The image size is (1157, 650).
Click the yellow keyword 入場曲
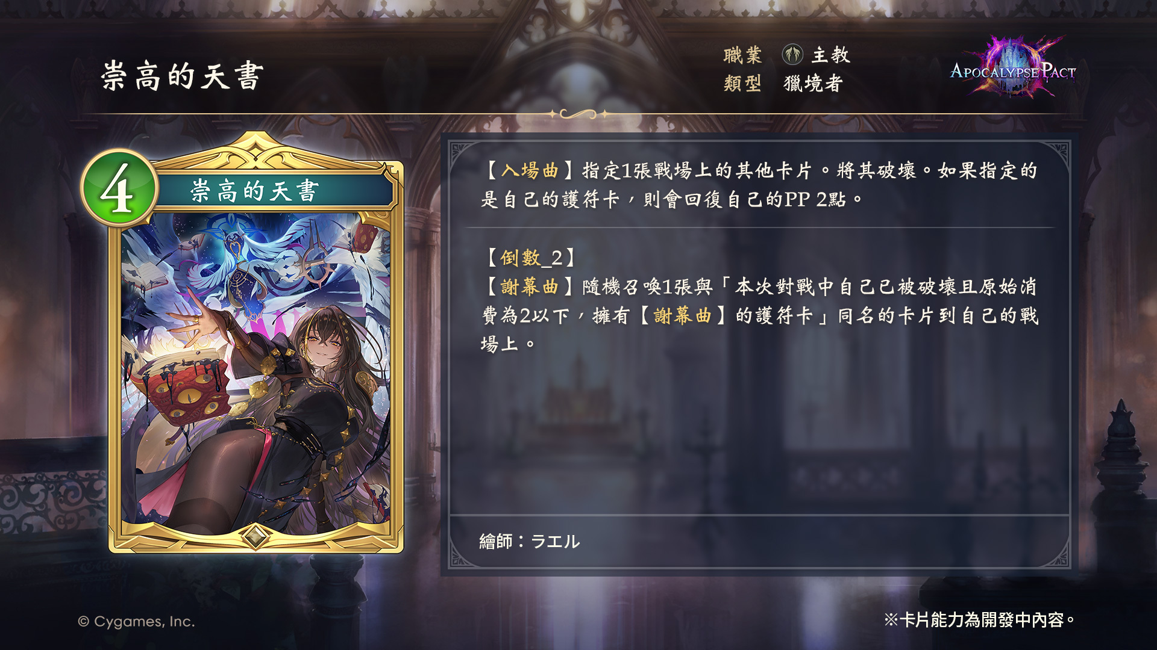click(x=530, y=170)
